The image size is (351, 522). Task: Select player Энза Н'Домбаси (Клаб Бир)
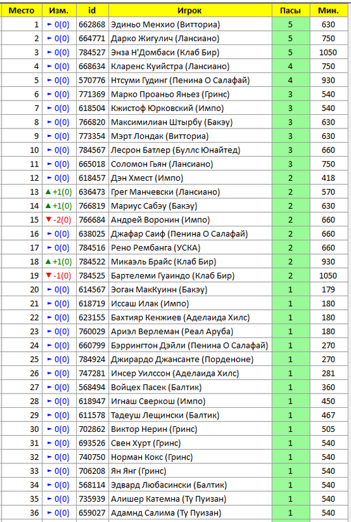coord(165,53)
